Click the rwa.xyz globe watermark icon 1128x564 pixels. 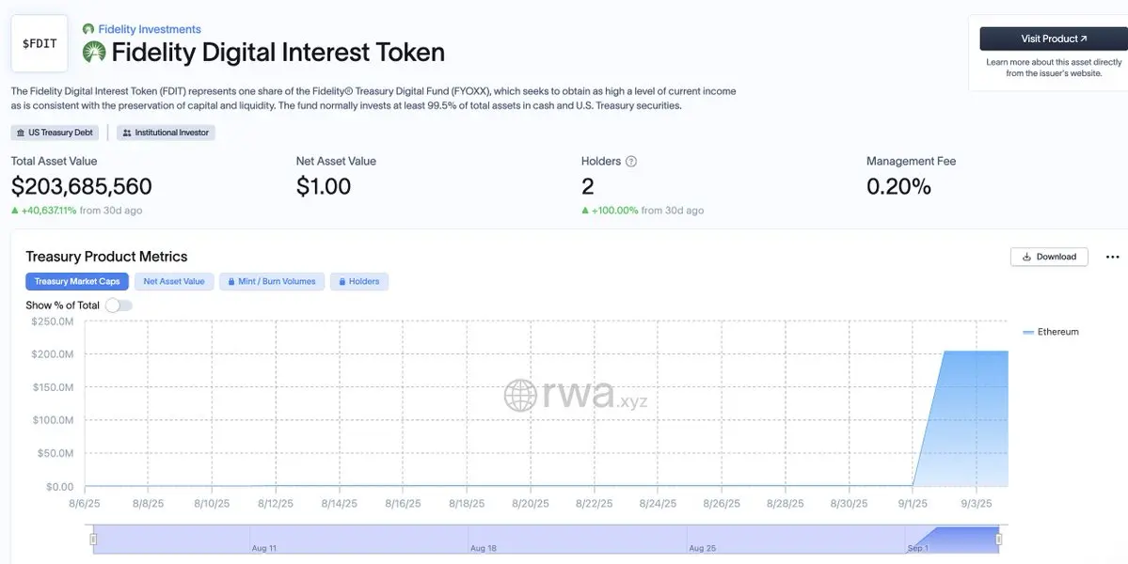520,395
